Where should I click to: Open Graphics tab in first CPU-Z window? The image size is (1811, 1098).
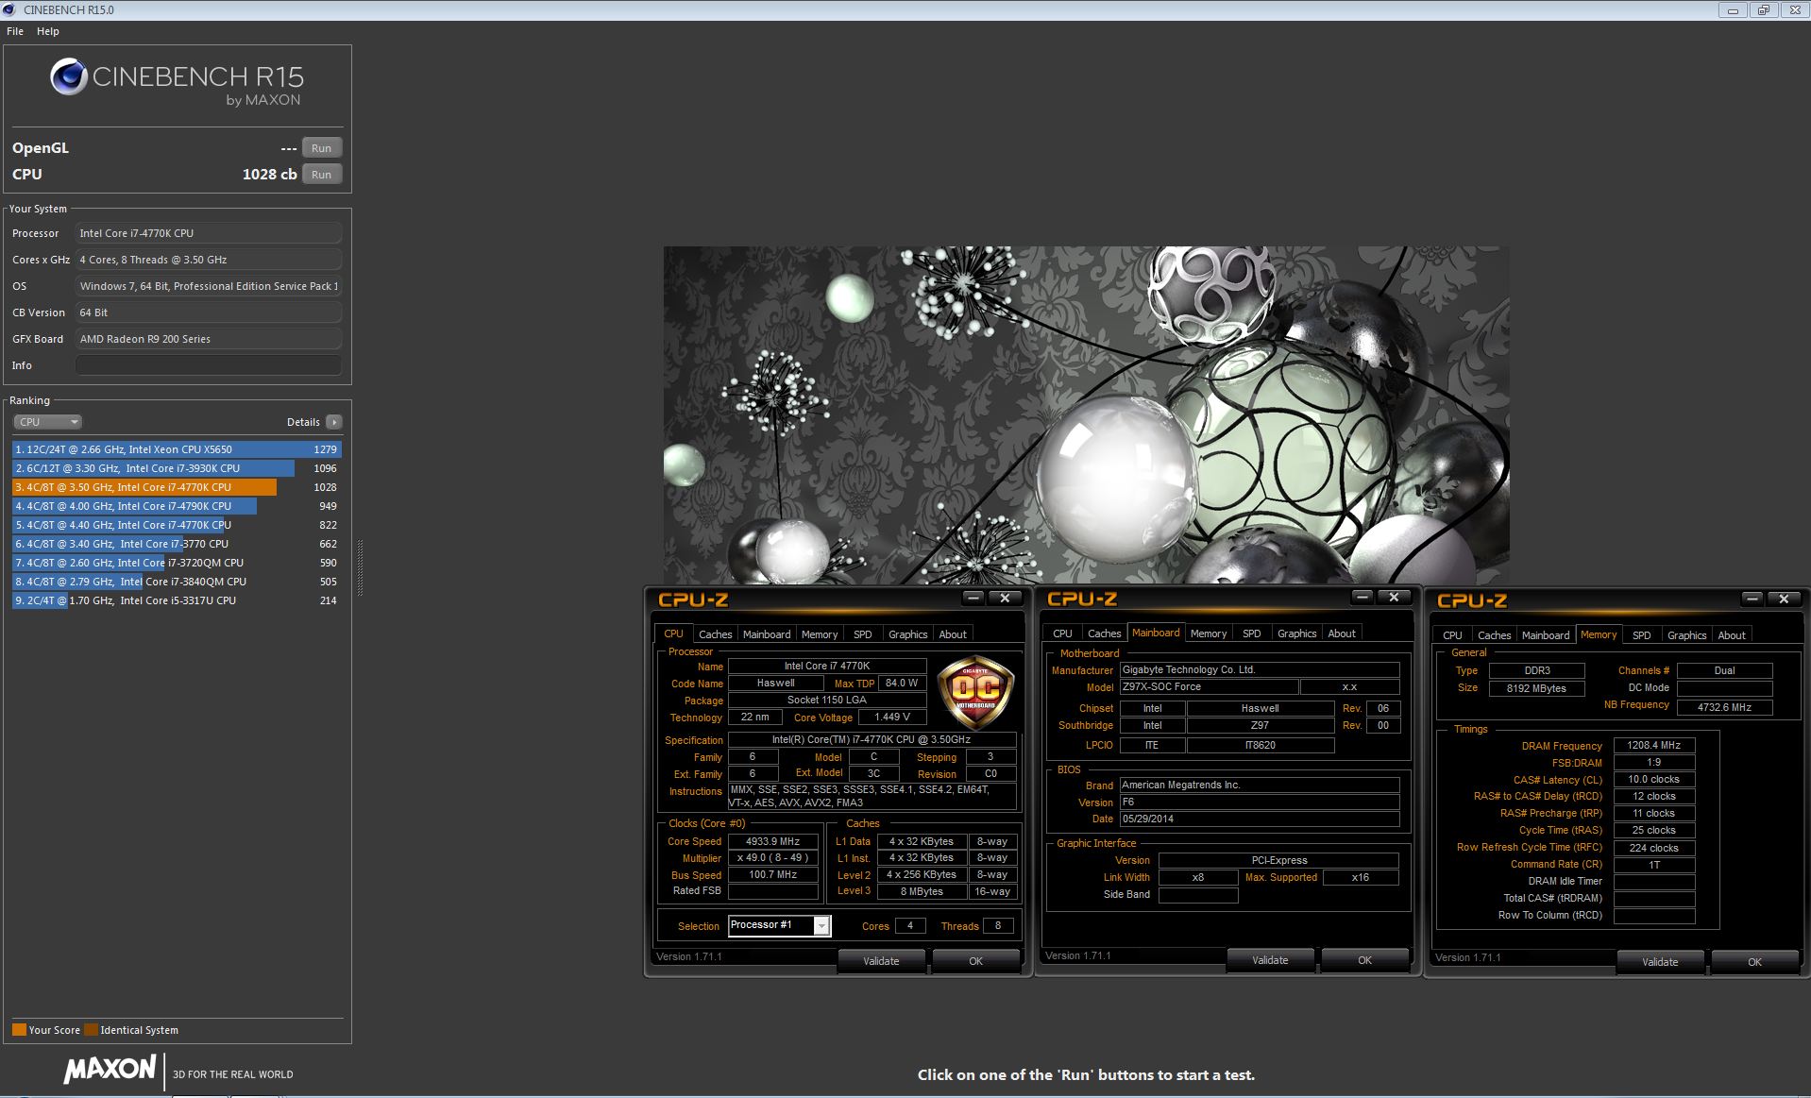(908, 634)
